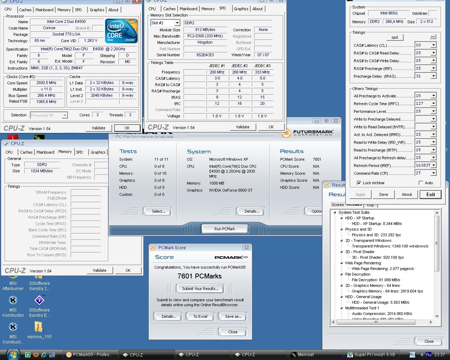The image size is (450, 360).
Task: Switch to PCMark05 taskbar button
Action: tap(90, 355)
